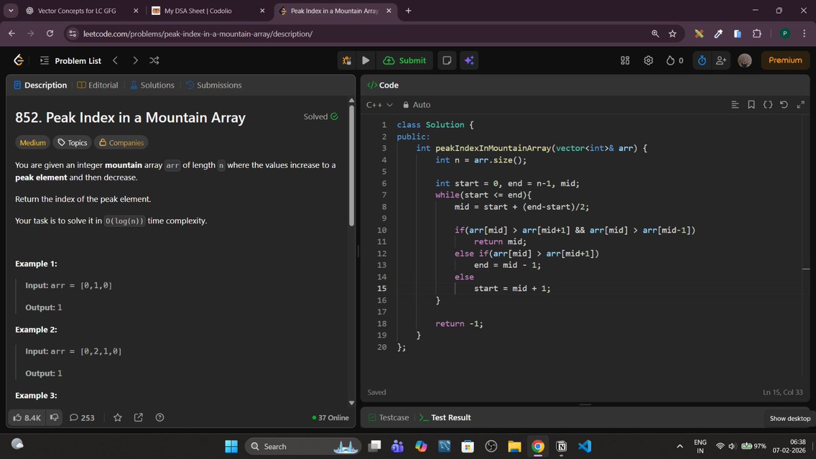The width and height of the screenshot is (816, 459).
Task: Click the Premium button
Action: 785,61
